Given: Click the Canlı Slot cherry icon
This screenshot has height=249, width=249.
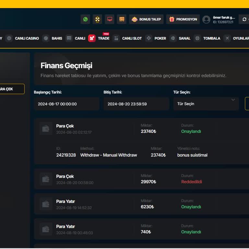Looking at the screenshot, I should coord(116,38).
